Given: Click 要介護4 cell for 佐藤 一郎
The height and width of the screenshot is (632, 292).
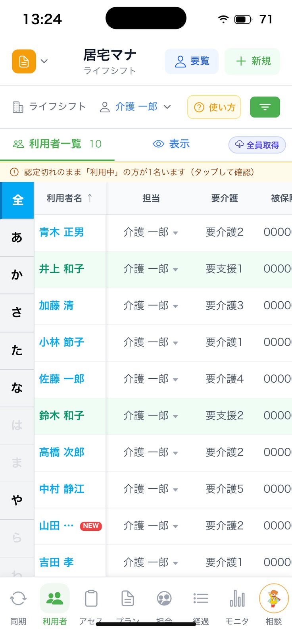Looking at the screenshot, I should point(225,379).
